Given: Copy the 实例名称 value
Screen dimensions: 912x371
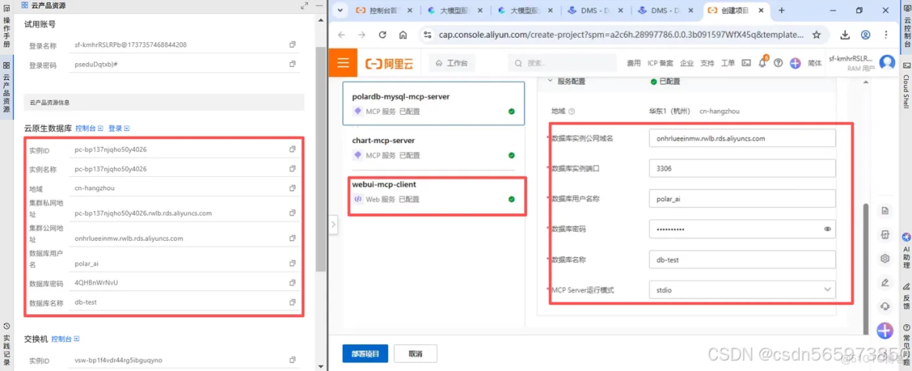Looking at the screenshot, I should 293,169.
